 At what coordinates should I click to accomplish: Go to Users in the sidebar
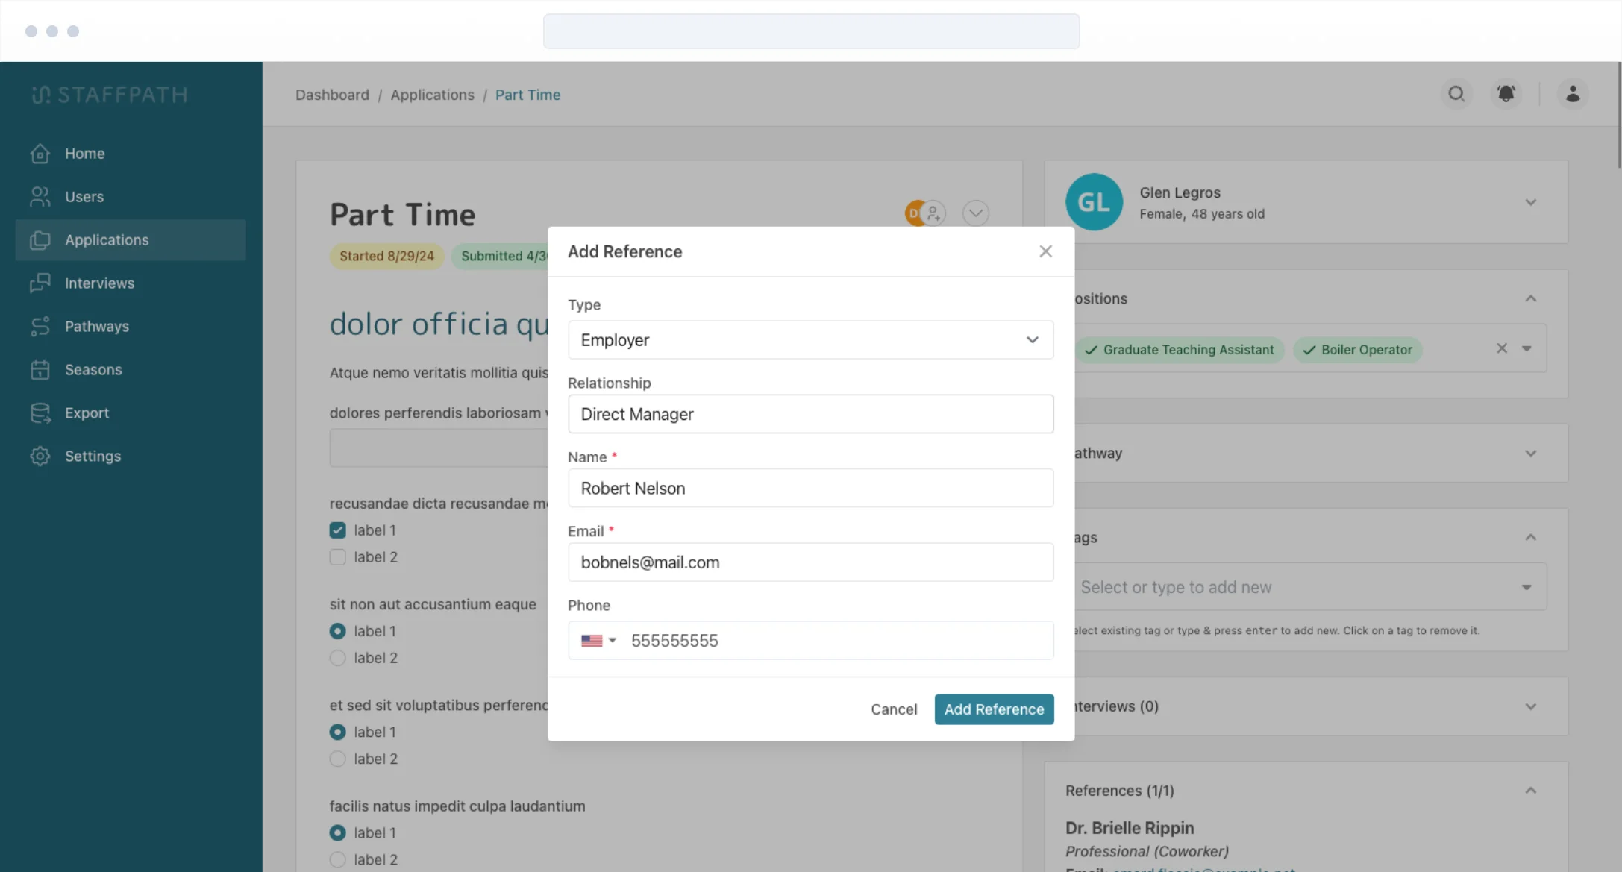(84, 197)
